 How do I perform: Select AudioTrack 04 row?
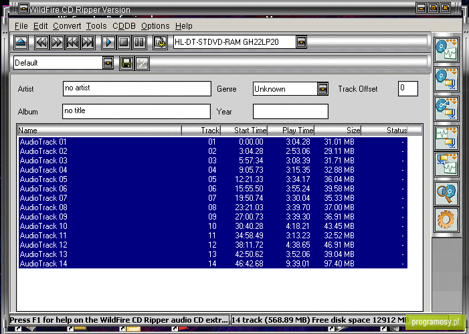(213, 170)
